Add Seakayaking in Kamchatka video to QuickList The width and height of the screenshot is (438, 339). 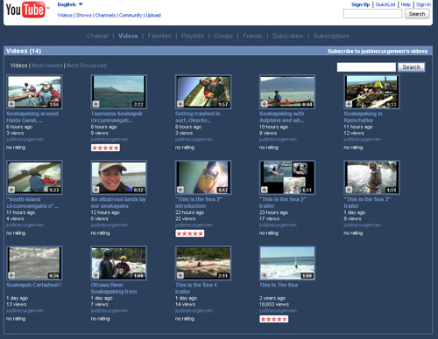[x=349, y=104]
